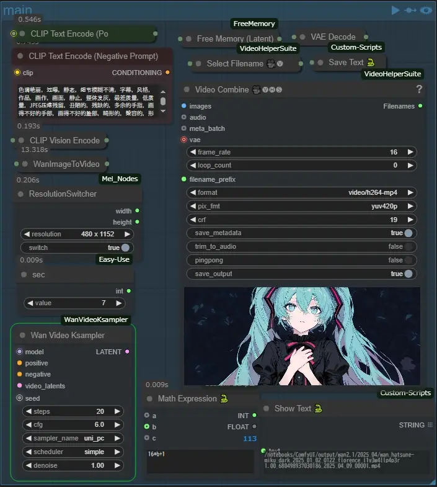Click inside the negative prompt text area
The image size is (437, 487).
tap(86, 102)
